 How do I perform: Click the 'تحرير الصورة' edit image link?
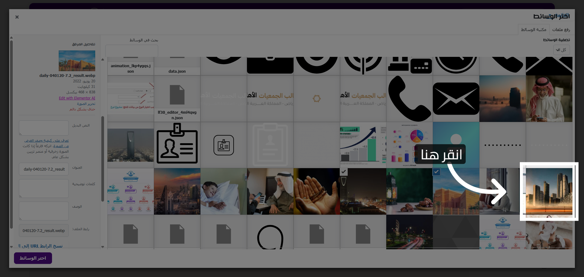pos(86,104)
